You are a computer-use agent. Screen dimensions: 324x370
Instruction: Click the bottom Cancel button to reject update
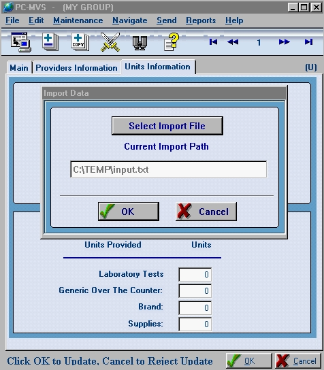pos(297,361)
